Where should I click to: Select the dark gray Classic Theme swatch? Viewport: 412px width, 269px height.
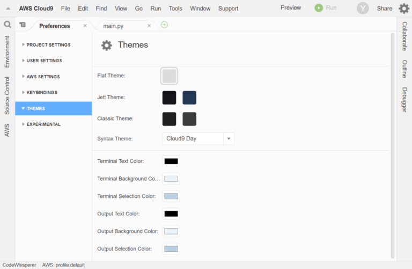189,119
